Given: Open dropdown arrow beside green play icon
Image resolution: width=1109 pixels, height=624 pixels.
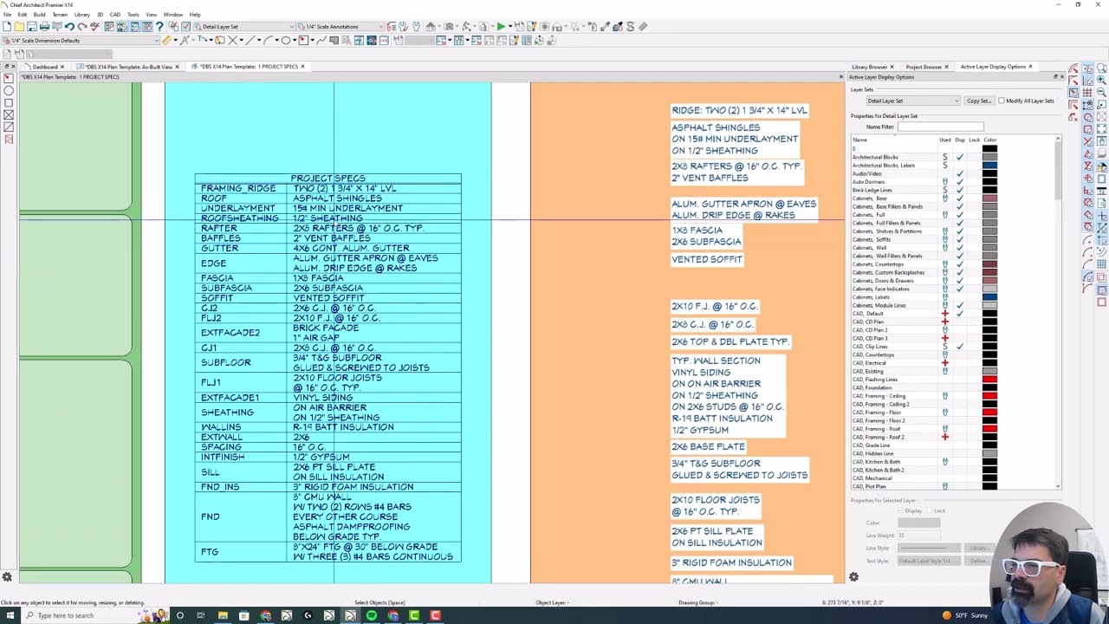Looking at the screenshot, I should coord(511,27).
